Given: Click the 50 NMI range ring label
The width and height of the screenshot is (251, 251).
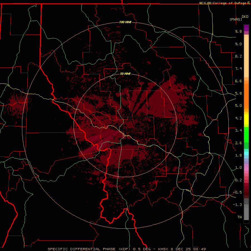Looking at the screenshot, I should click(x=125, y=74).
